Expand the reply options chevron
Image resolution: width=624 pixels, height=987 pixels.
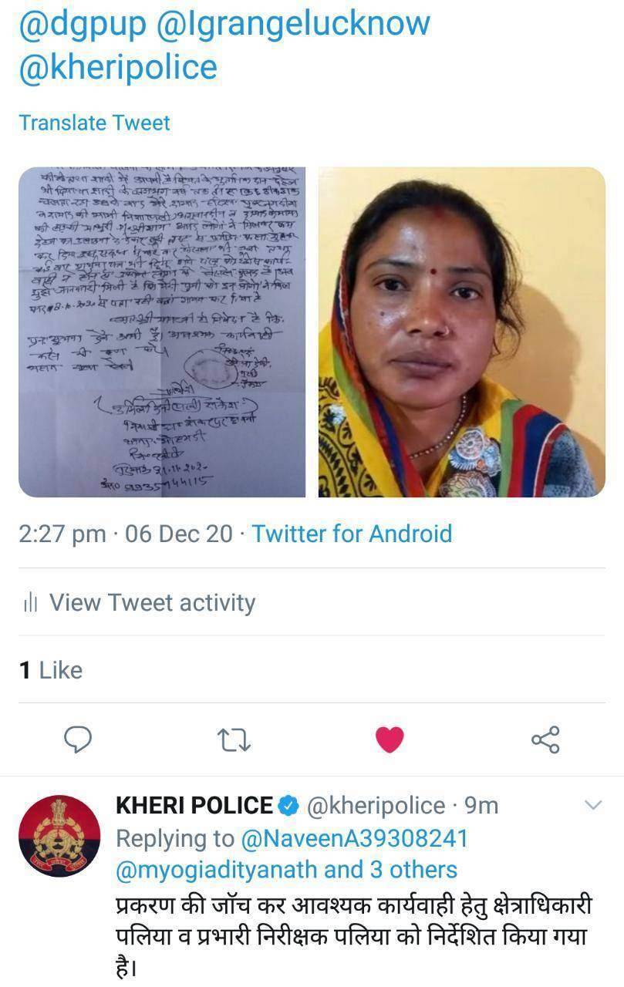tap(592, 806)
